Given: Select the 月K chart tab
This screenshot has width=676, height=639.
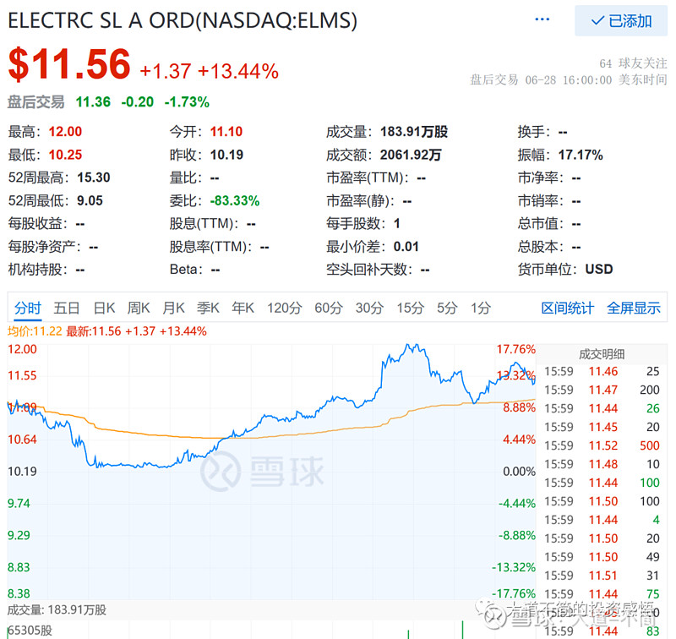Looking at the screenshot, I should 173,309.
